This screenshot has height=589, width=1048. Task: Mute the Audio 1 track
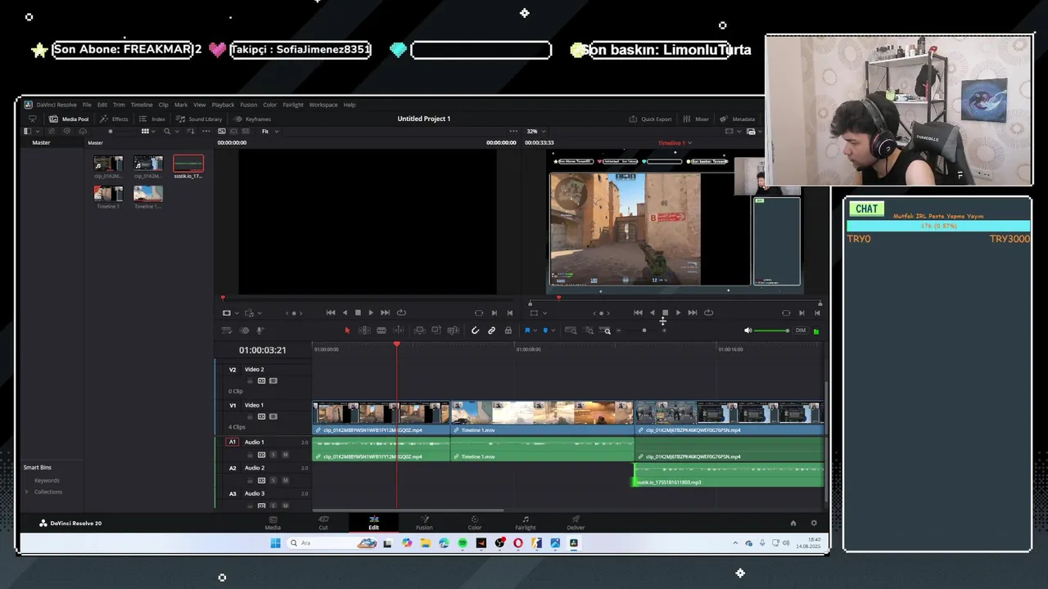285,454
